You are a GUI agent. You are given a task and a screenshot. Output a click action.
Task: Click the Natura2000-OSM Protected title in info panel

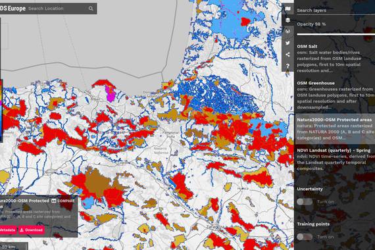pos(24,203)
